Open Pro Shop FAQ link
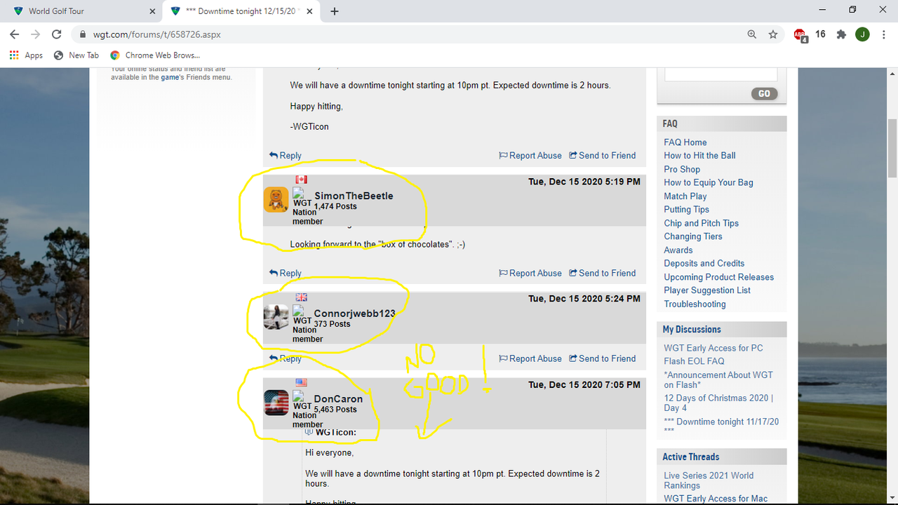This screenshot has width=898, height=505. click(x=682, y=169)
